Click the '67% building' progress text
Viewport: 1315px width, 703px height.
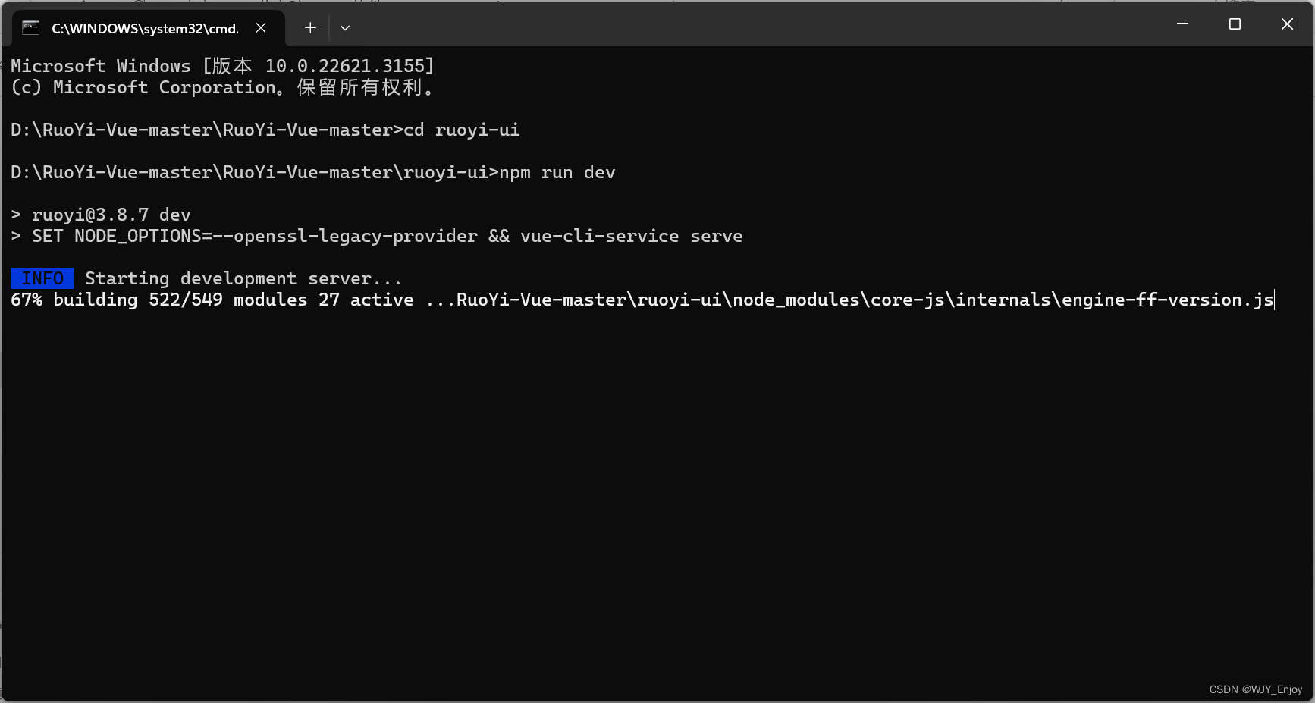(74, 300)
